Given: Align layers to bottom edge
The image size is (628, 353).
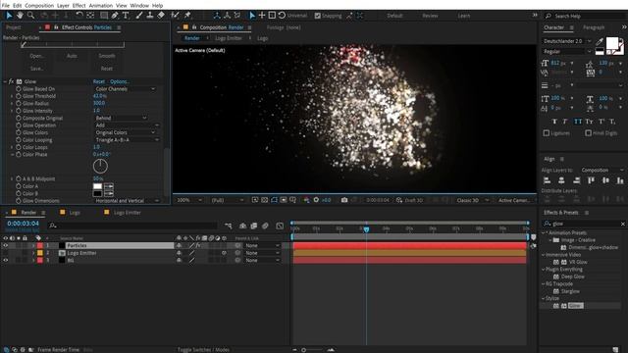Looking at the screenshot, I should (x=620, y=180).
